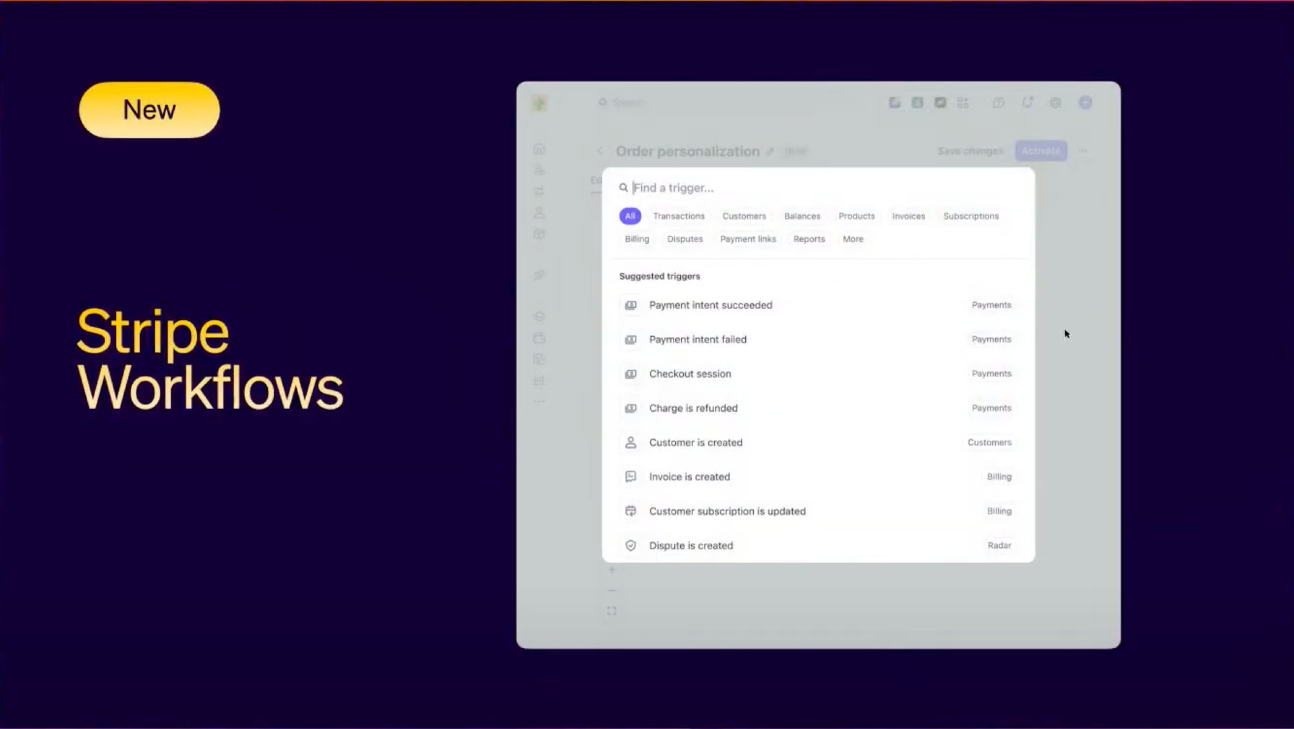Filter triggers by Subscriptions
Screen dimensions: 1294x729
[x=970, y=216]
